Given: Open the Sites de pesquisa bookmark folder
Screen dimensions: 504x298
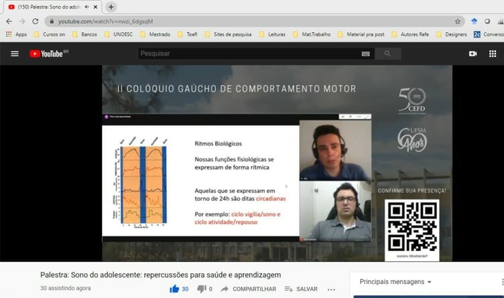Looking at the screenshot, I should point(229,34).
